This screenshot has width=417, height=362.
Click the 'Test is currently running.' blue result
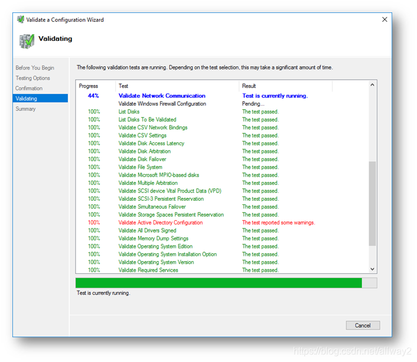point(275,96)
